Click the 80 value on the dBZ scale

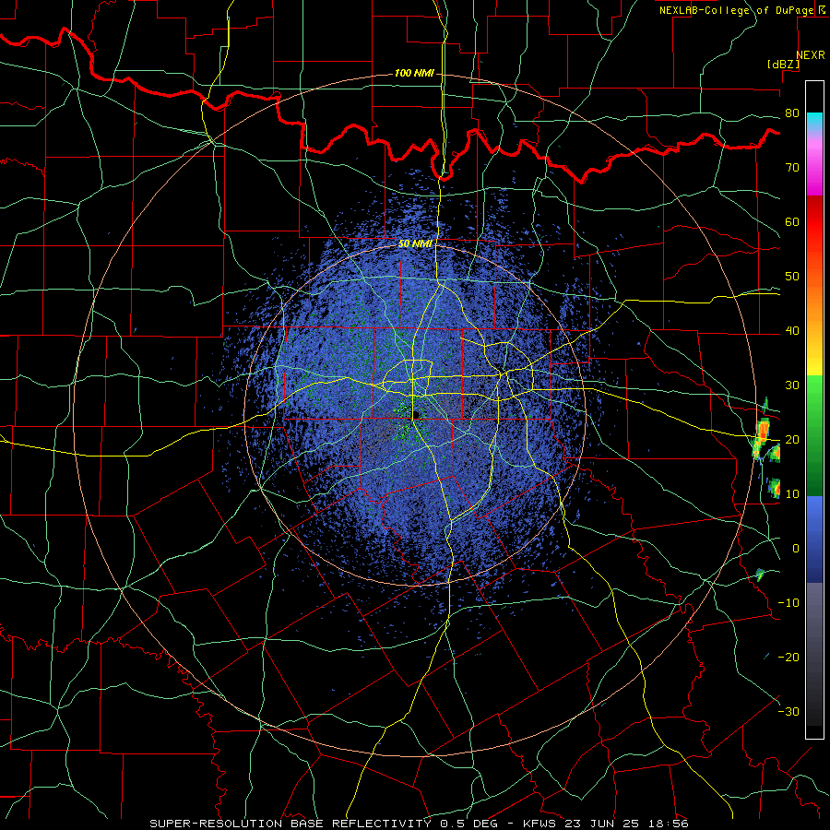tap(792, 113)
